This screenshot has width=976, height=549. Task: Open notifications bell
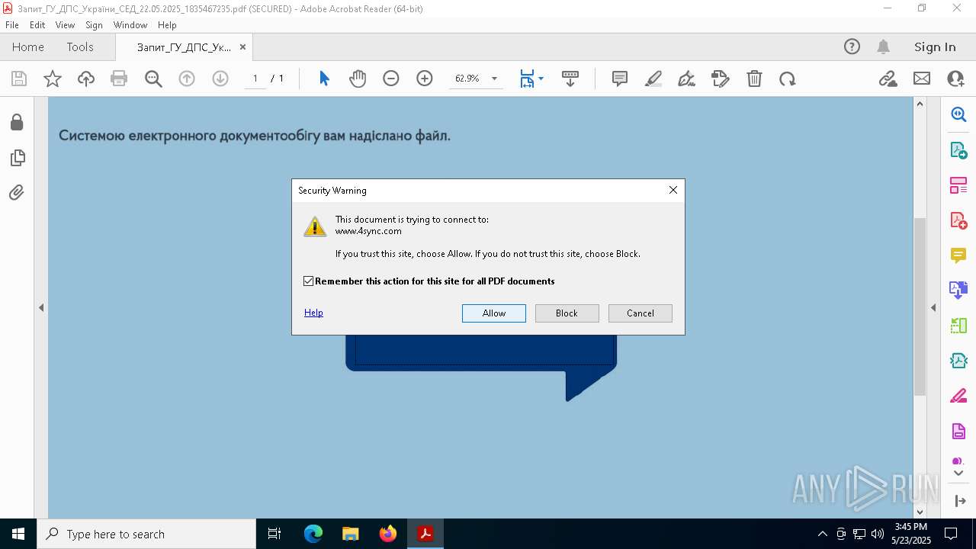884,47
